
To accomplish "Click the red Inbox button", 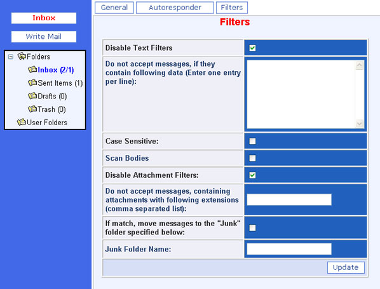I will click(x=44, y=18).
